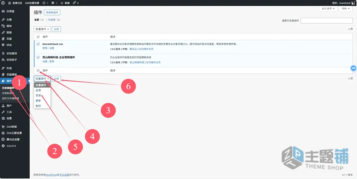Open the top 批量操作 bulk actions dropdown
The height and width of the screenshot is (179, 357).
tap(42, 29)
